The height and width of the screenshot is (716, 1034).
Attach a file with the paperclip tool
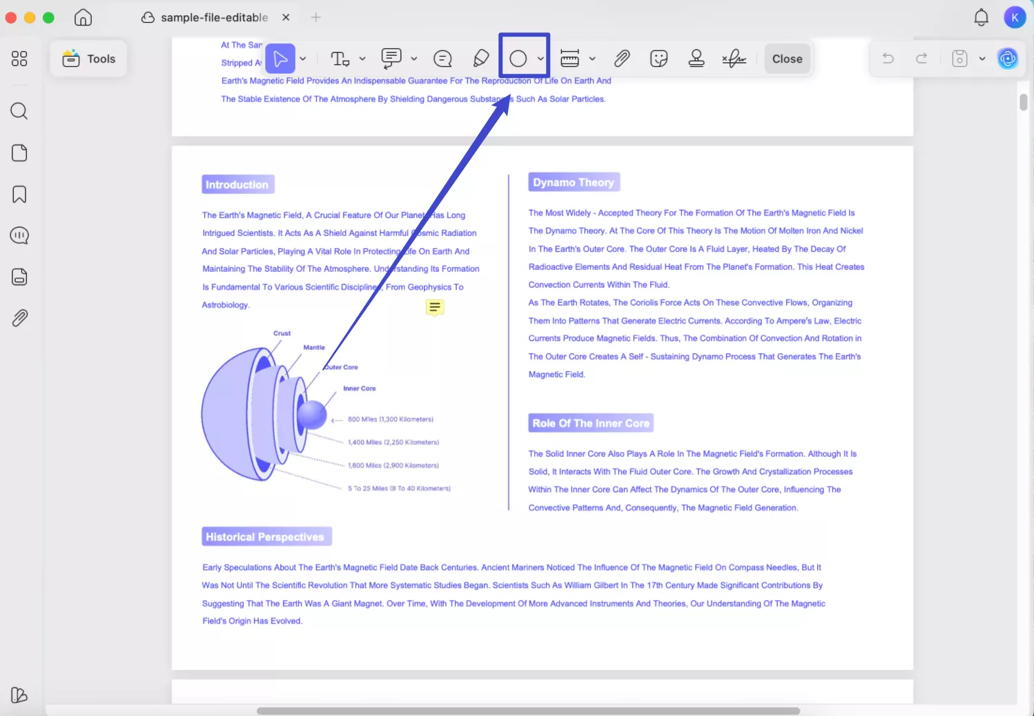tap(621, 59)
